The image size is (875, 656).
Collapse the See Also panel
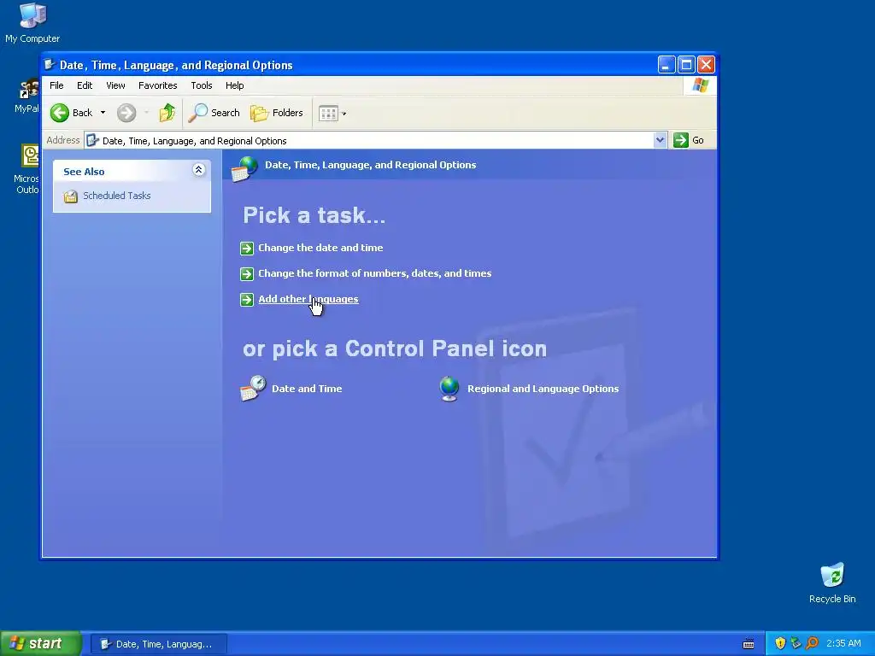pos(198,170)
